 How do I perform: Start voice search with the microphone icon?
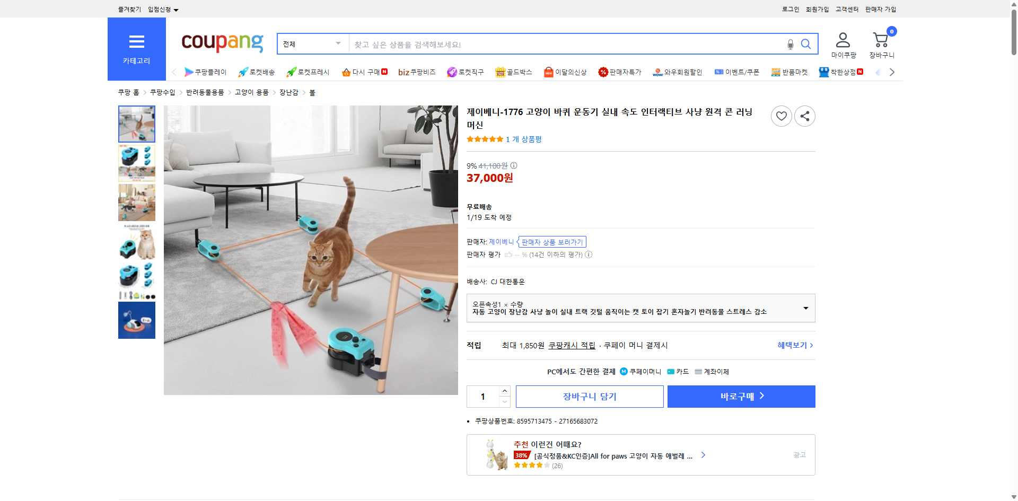789,45
